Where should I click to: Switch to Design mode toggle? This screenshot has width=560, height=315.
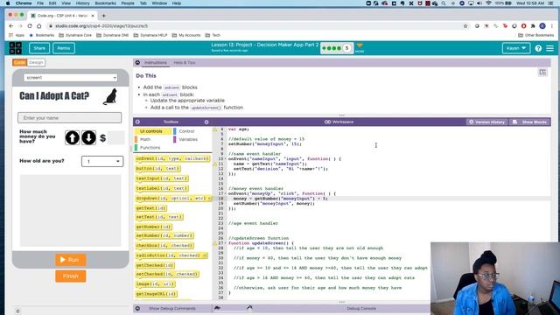click(36, 62)
